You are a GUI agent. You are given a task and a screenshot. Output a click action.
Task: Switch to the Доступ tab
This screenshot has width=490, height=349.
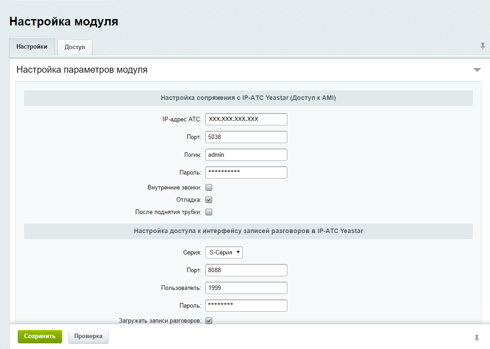[74, 47]
